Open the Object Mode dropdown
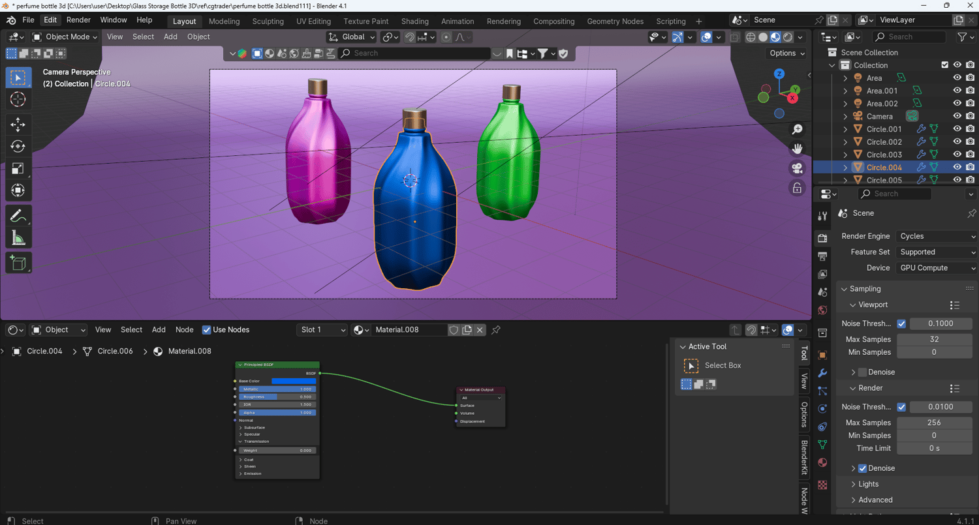 65,37
